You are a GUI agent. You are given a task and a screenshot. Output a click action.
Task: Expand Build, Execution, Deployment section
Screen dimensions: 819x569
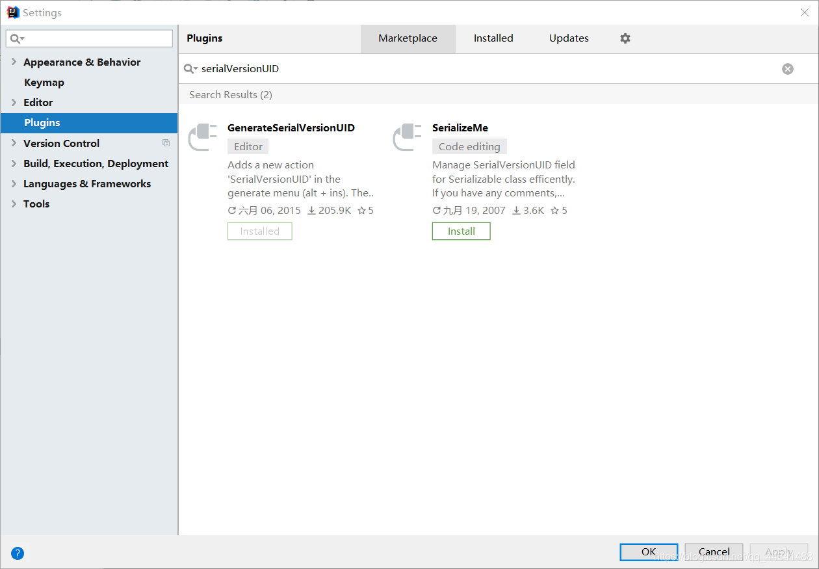pyautogui.click(x=14, y=163)
